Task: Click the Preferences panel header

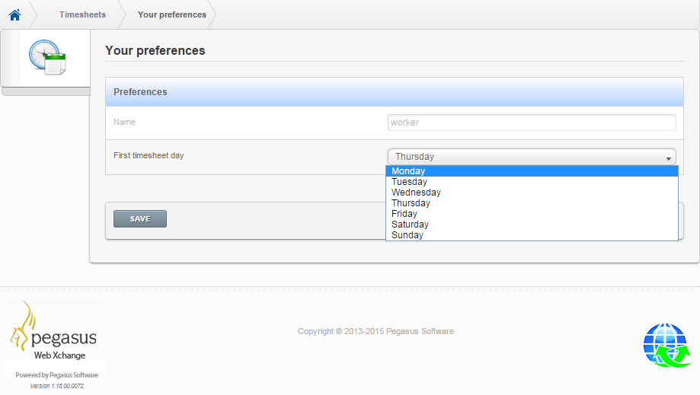Action: (x=395, y=92)
